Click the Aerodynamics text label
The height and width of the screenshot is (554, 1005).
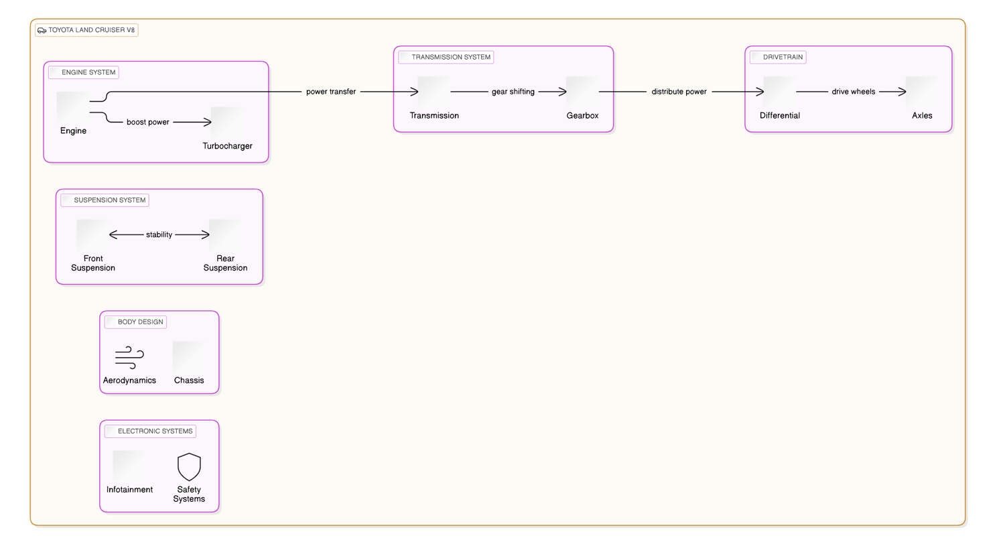point(129,380)
